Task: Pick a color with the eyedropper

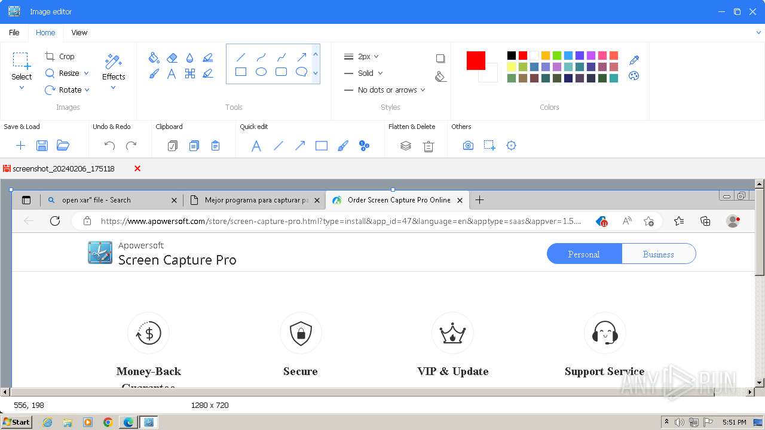Action: (634, 60)
